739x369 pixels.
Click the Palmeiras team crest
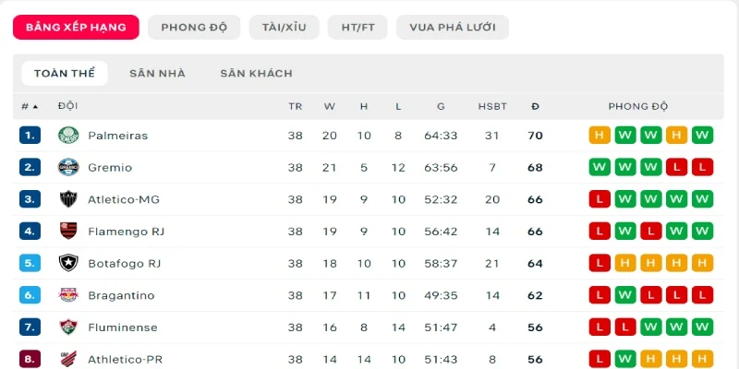tap(68, 136)
